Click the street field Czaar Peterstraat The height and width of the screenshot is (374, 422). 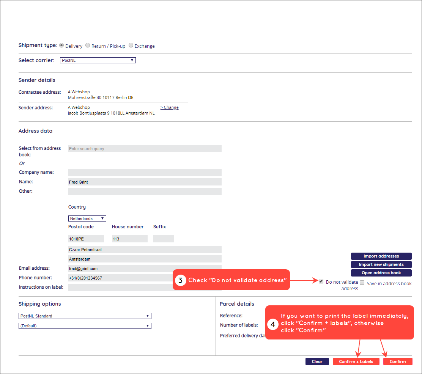pyautogui.click(x=145, y=250)
